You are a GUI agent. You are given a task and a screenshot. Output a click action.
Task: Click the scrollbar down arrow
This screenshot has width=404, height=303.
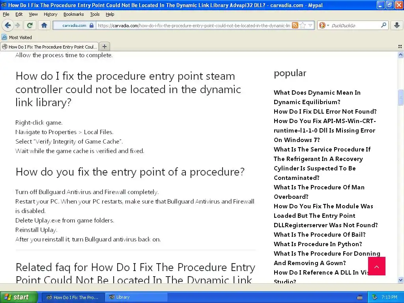point(400,280)
